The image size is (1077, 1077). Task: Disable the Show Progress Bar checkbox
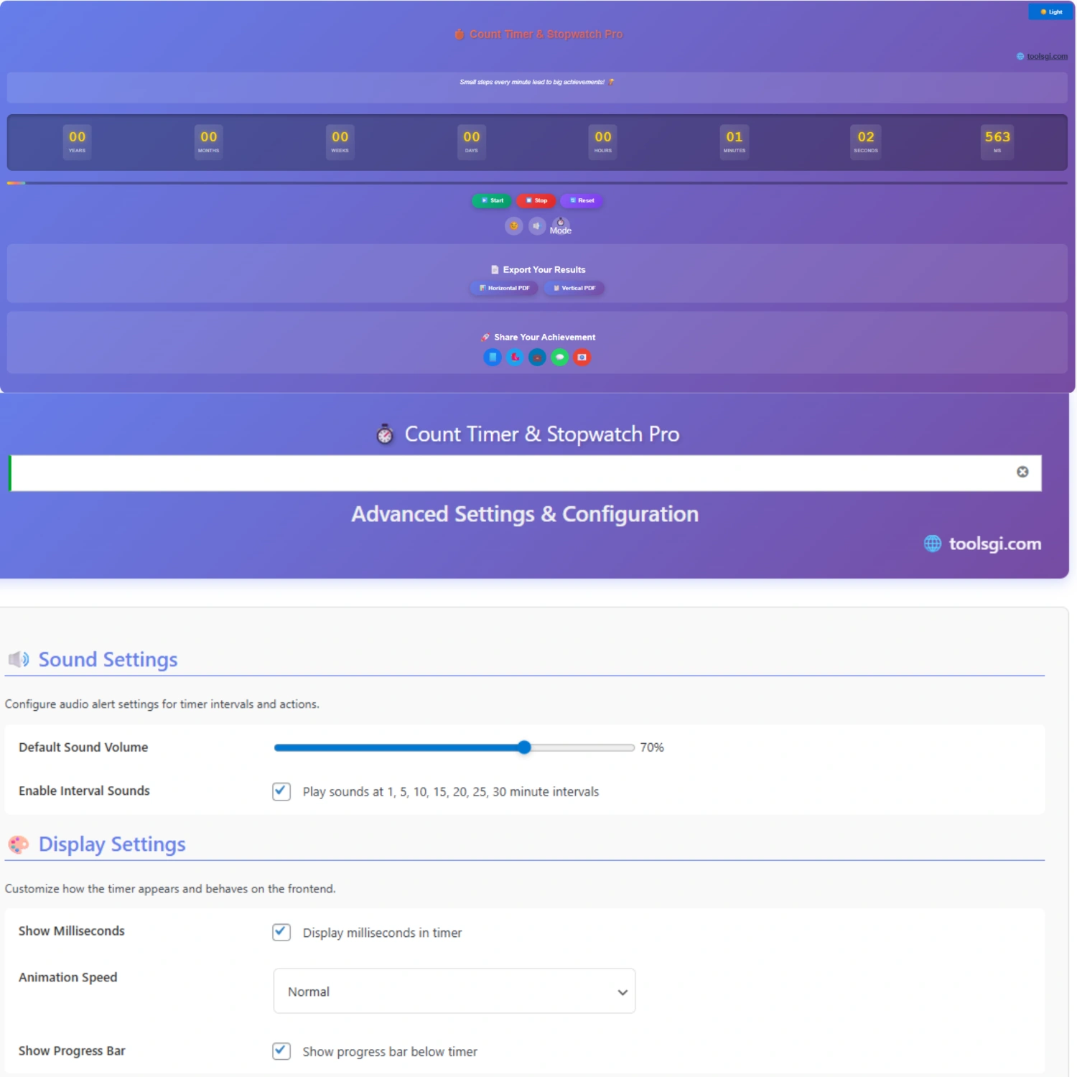[281, 1051]
